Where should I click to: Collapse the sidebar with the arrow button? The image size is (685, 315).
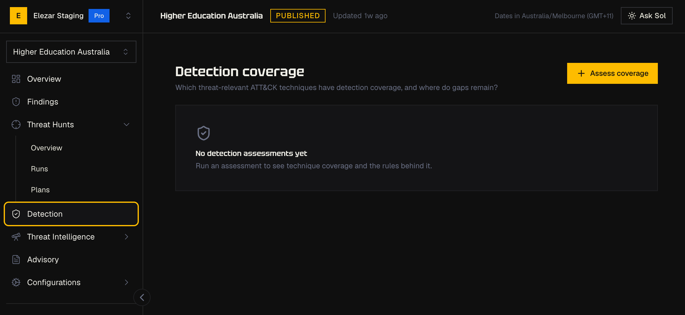(x=142, y=297)
